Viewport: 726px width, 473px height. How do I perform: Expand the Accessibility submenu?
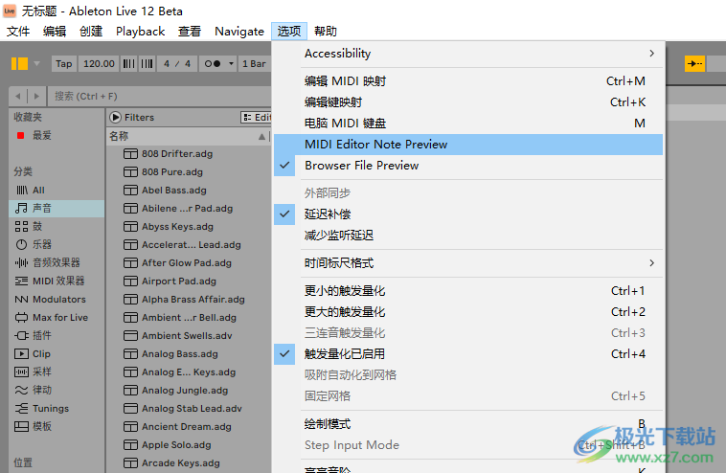click(468, 54)
